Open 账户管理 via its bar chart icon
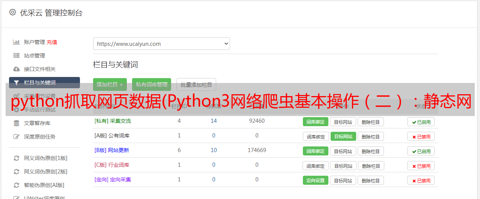Viewport: 480px width, 199px height. tap(16, 42)
